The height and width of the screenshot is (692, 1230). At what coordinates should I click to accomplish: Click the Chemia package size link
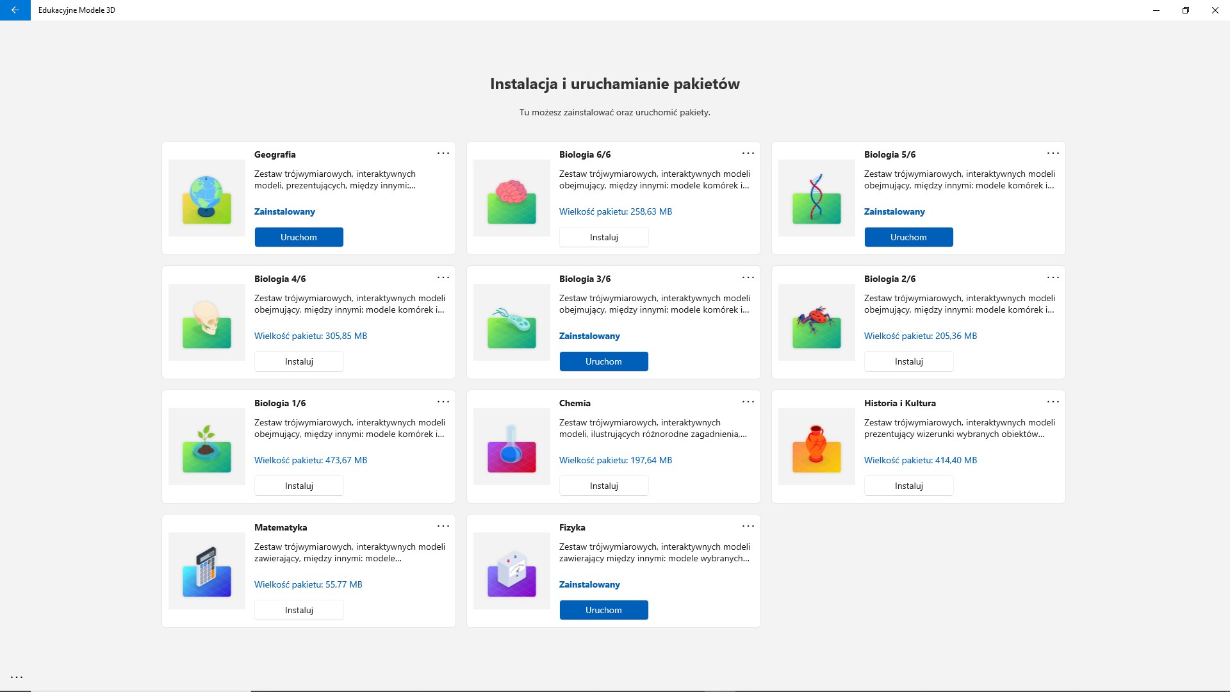(x=615, y=460)
